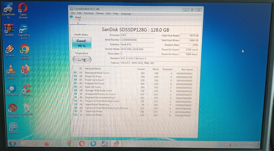This screenshot has height=151, width=274.
Task: Launch Firefox from the taskbar
Action: tap(47, 144)
